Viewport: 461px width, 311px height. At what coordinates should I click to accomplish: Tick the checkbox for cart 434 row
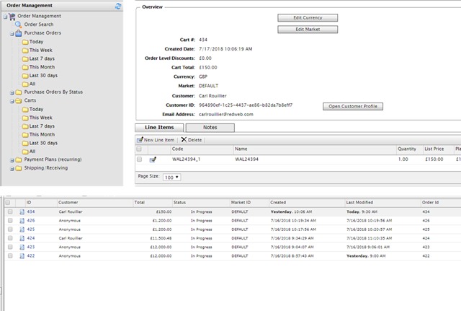(9, 211)
